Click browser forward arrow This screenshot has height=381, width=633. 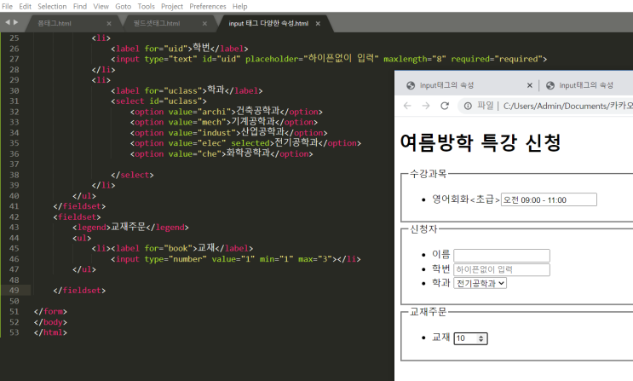[x=426, y=106]
